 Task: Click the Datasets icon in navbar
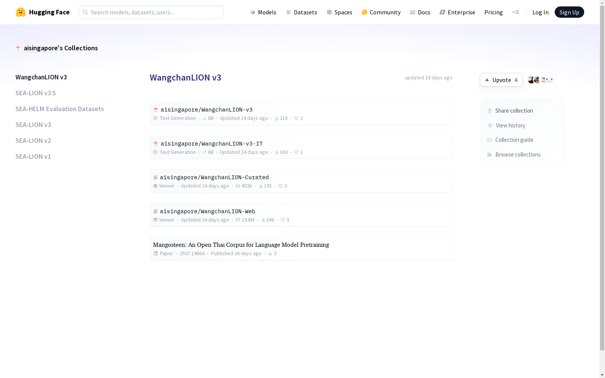point(289,12)
